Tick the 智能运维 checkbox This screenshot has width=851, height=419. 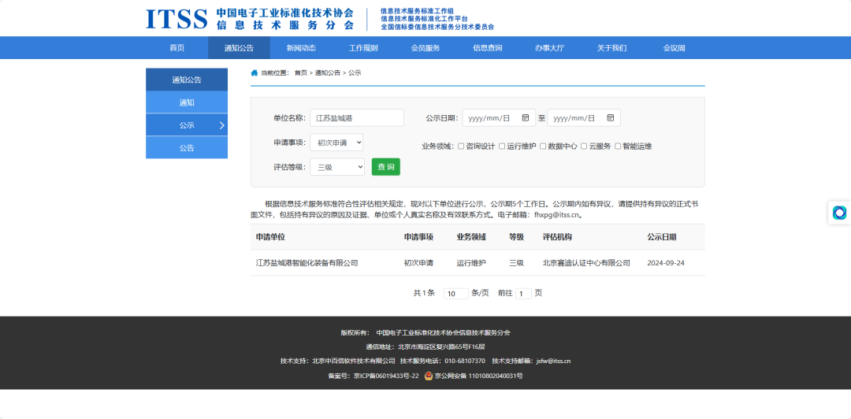(618, 146)
